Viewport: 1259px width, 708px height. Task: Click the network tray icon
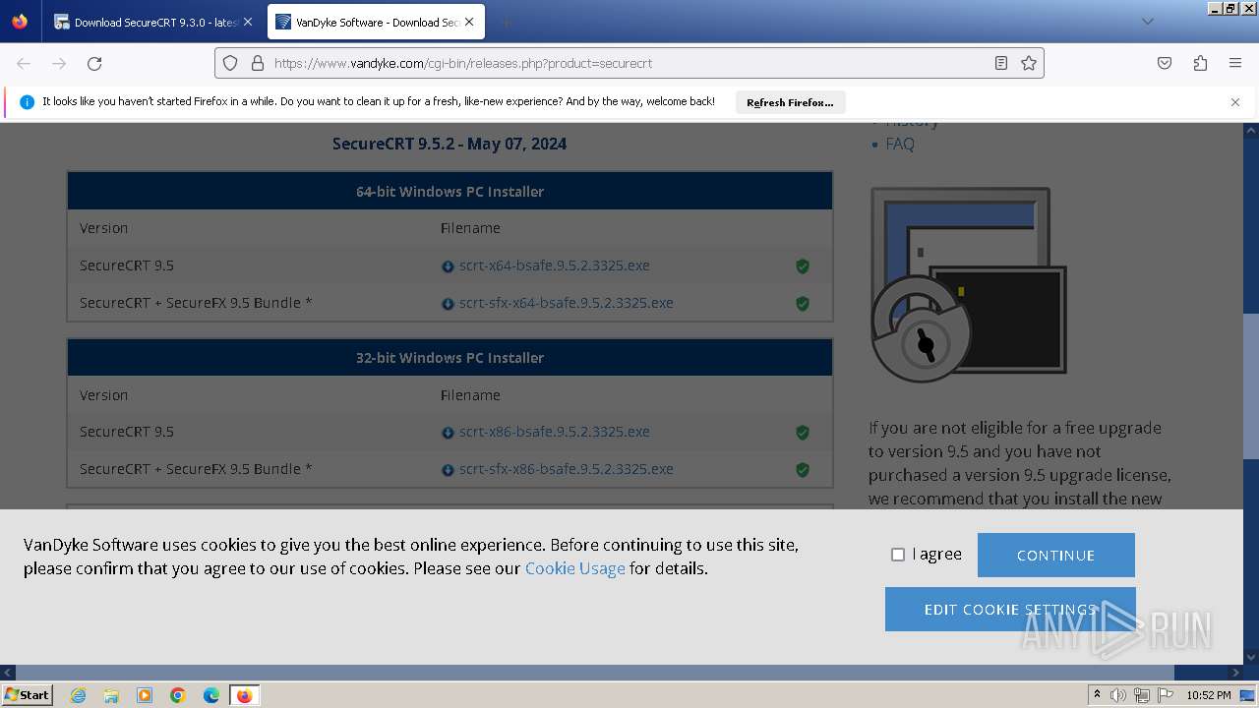[x=1142, y=695]
